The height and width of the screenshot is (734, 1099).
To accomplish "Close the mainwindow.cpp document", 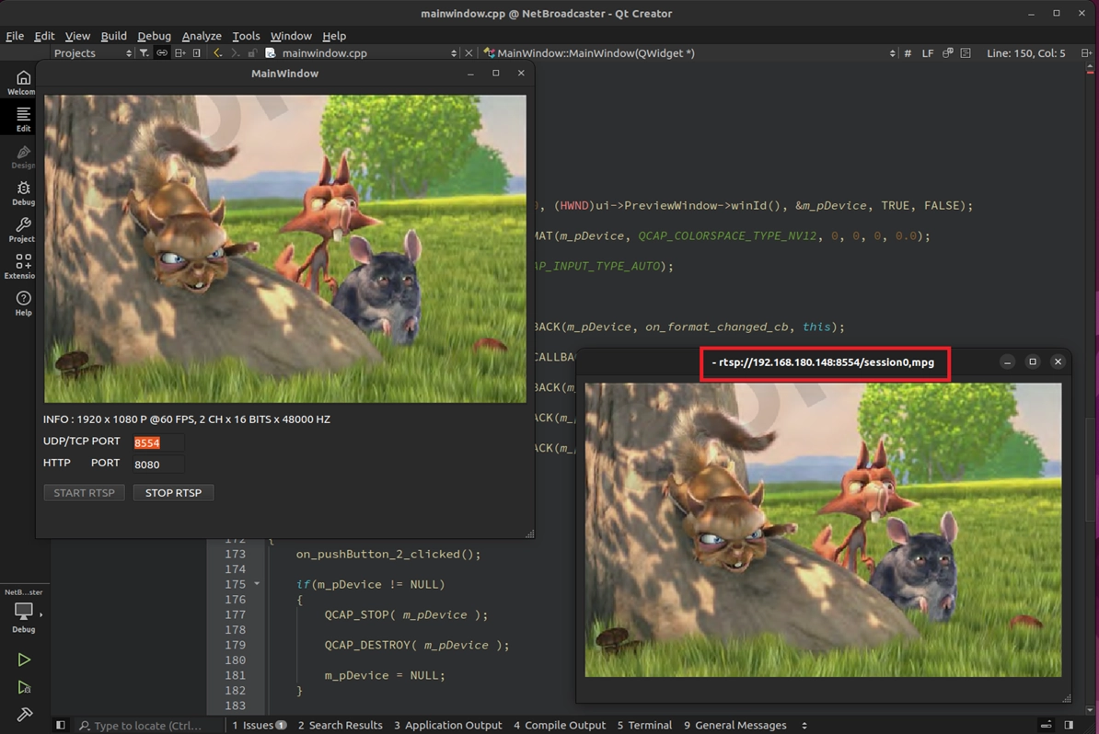I will (469, 53).
